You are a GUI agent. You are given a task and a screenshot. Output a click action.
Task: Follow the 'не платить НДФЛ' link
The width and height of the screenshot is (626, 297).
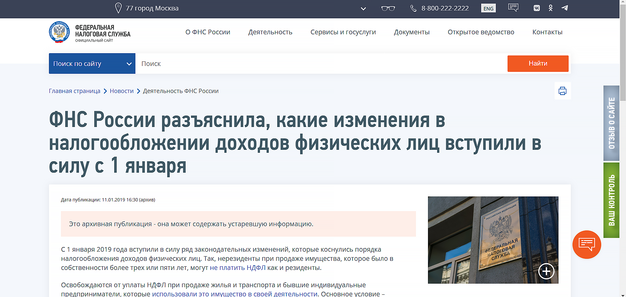click(237, 268)
